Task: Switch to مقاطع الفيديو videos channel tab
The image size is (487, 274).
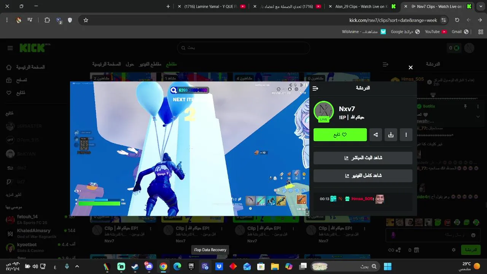Action: (150, 64)
